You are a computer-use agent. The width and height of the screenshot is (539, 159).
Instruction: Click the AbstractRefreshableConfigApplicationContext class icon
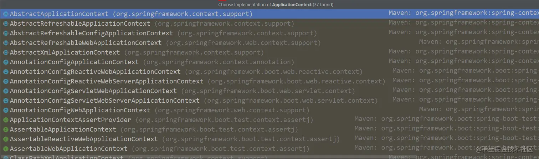[6, 34]
